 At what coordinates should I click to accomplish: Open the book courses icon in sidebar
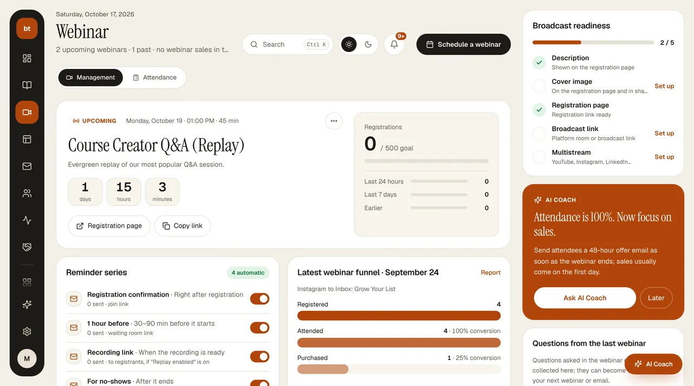[27, 85]
